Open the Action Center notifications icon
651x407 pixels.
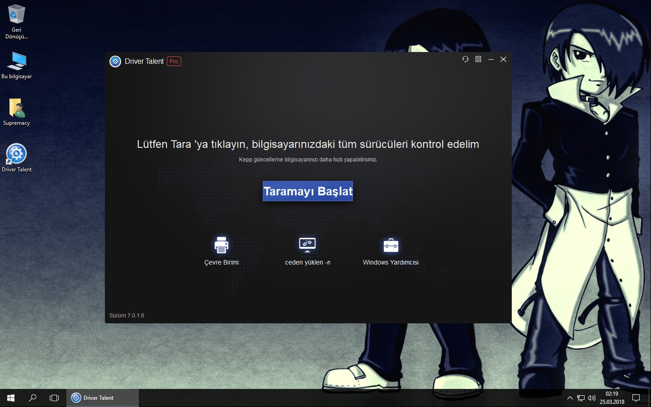(x=636, y=398)
